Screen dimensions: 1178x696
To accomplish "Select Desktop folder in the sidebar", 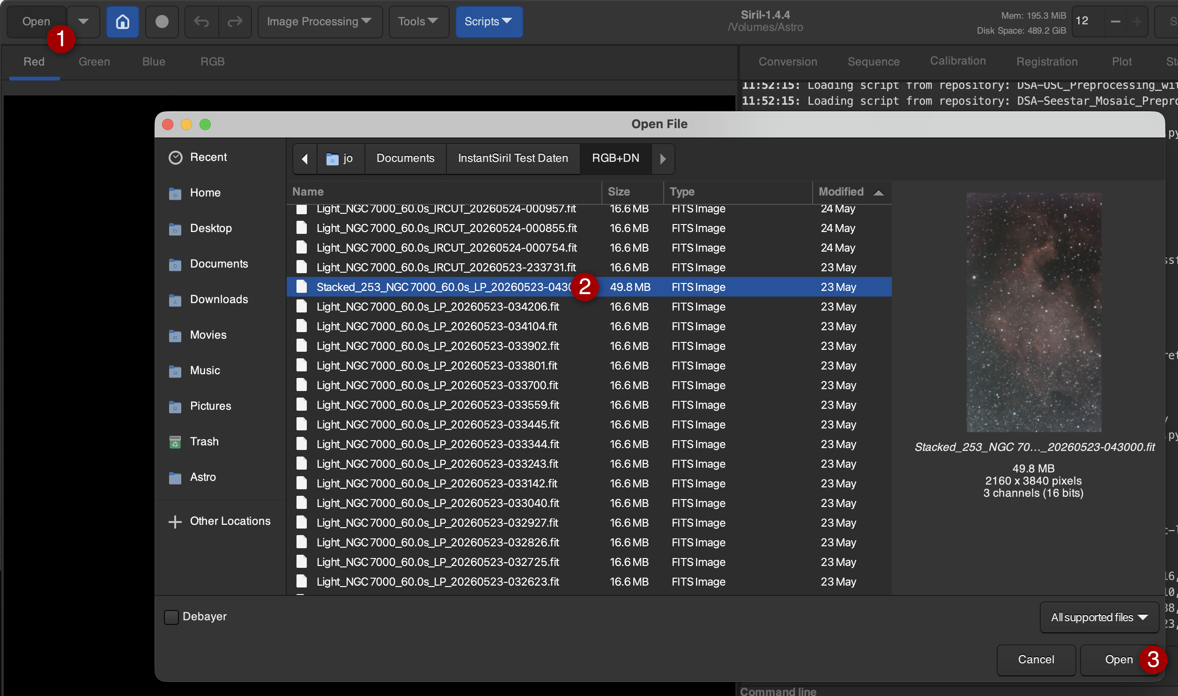I will pyautogui.click(x=221, y=228).
